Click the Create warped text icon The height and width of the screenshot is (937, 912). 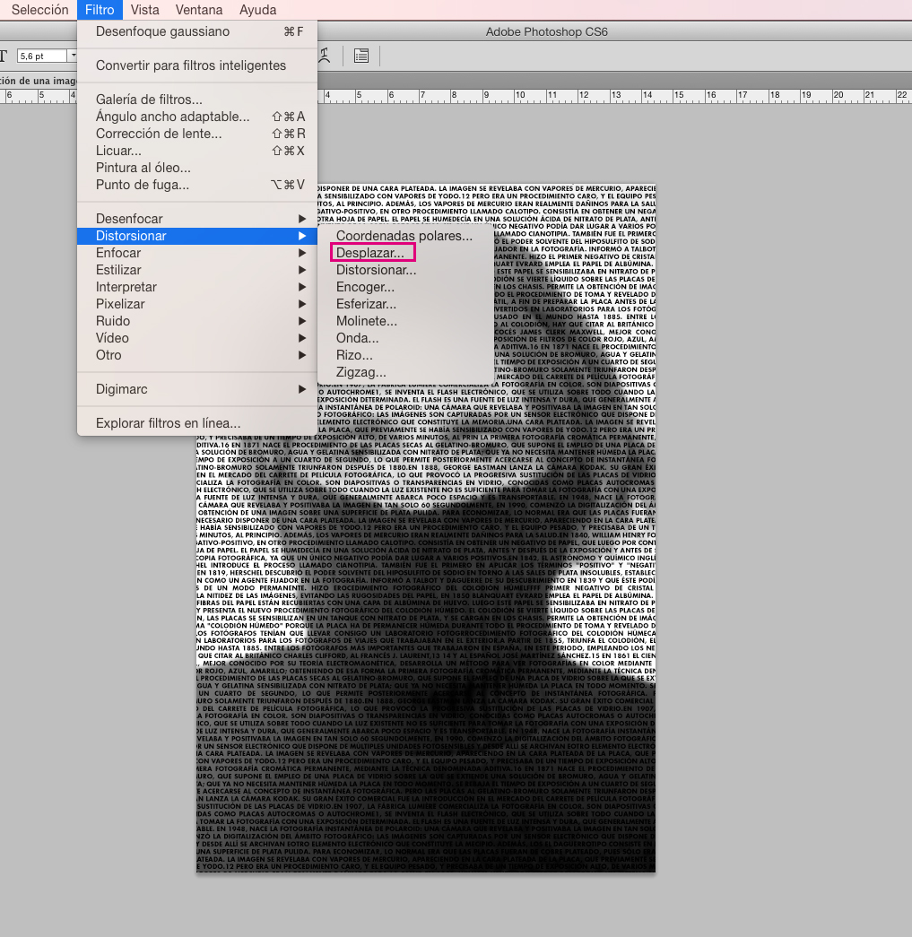[325, 56]
